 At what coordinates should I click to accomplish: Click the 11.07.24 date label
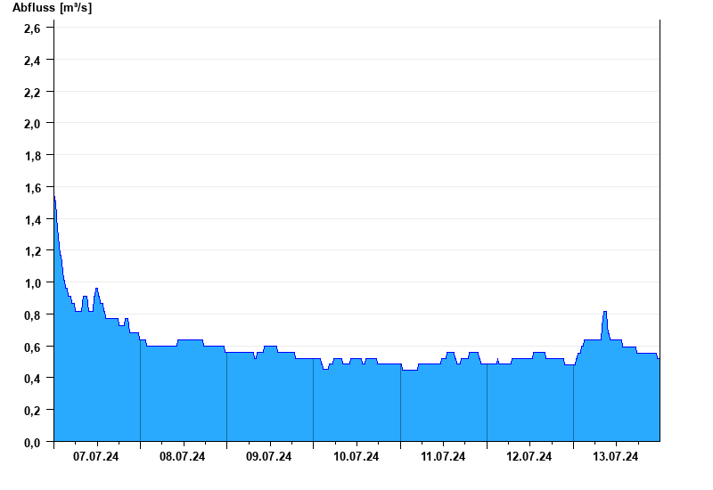click(x=443, y=456)
